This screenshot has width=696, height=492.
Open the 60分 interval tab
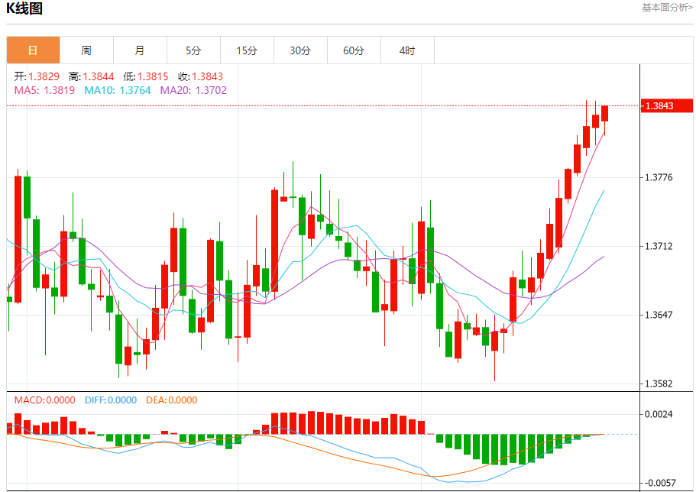[x=354, y=50]
